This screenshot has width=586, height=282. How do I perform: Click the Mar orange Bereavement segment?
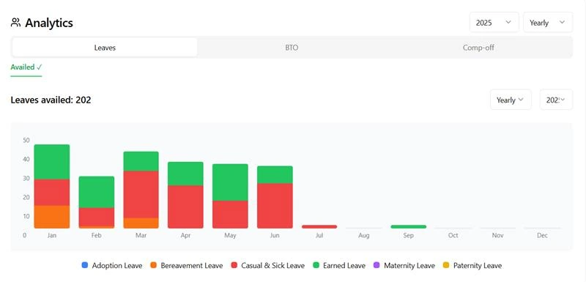(x=141, y=223)
